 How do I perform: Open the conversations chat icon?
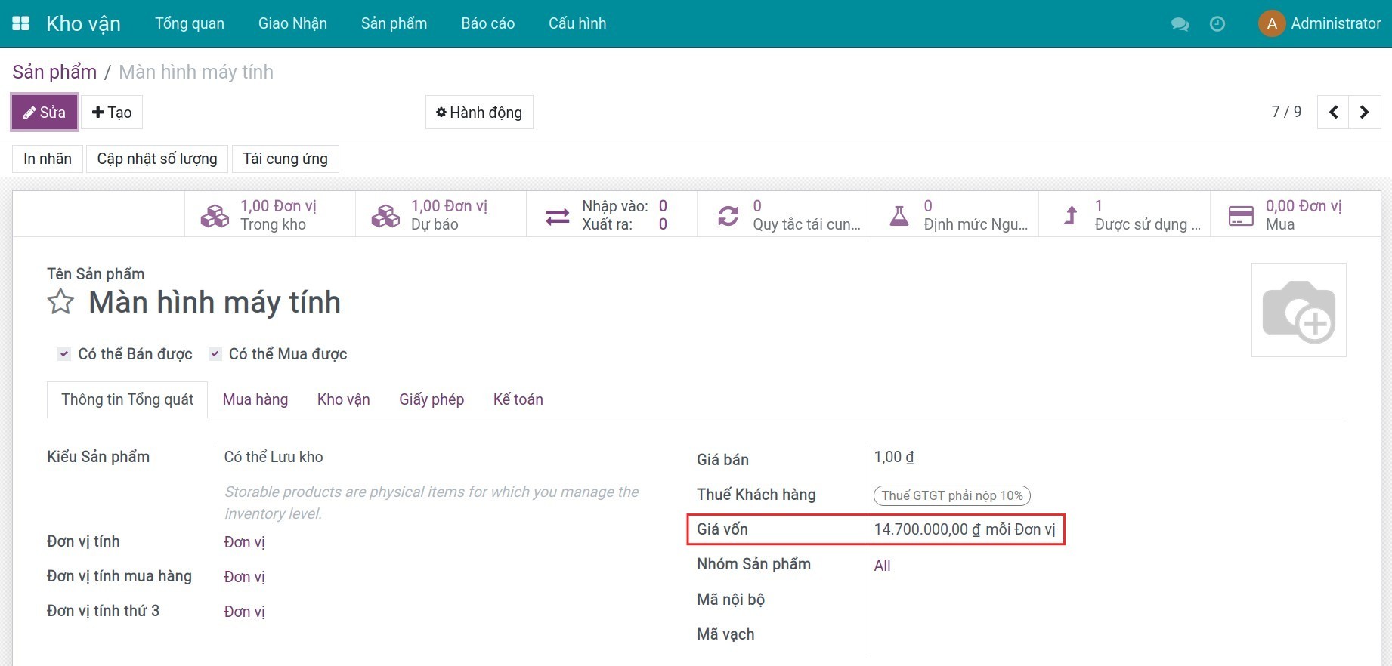coord(1180,24)
